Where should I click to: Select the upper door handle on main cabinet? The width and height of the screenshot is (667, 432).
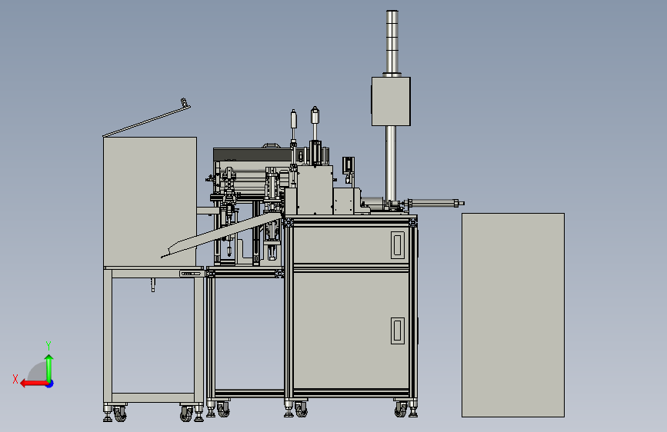[x=398, y=245]
